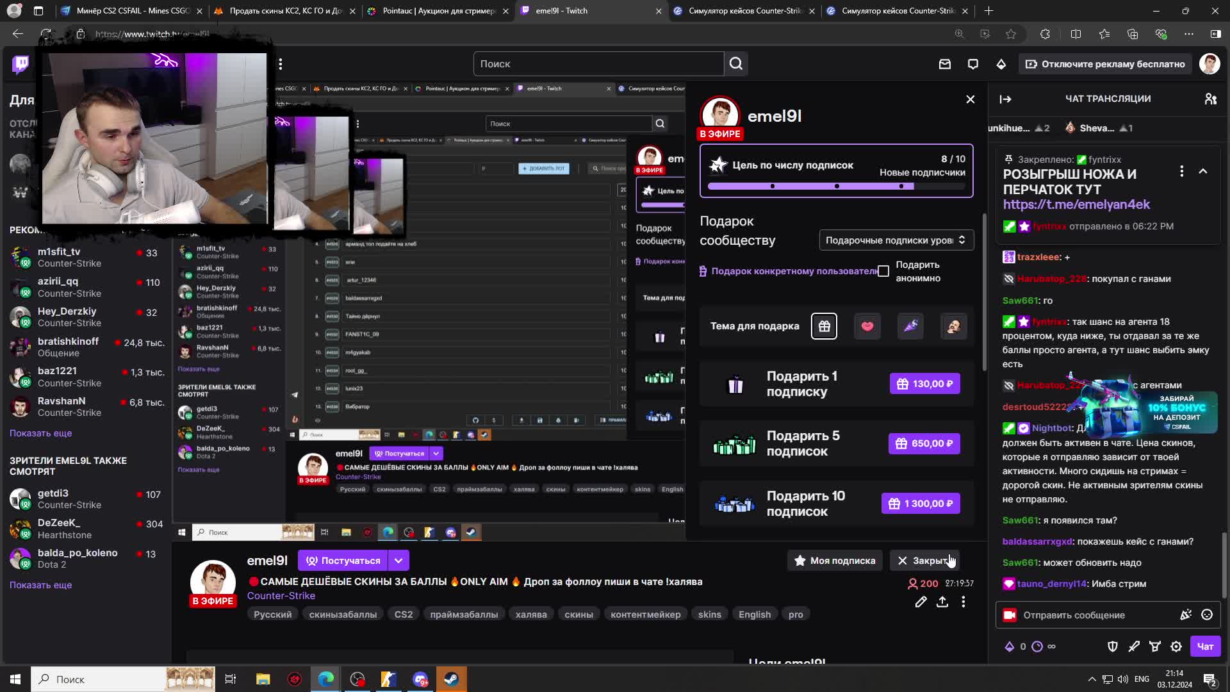Screen dimensions: 1230x692
Task: Open the Twitch home logo
Action: tap(20, 64)
